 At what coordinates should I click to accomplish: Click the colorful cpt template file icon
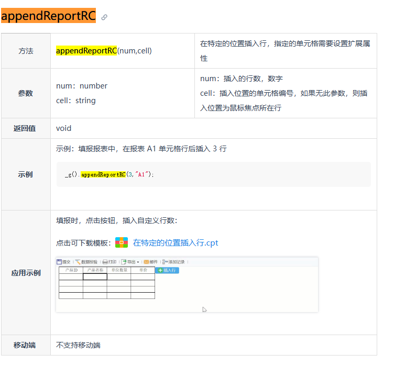click(x=122, y=242)
